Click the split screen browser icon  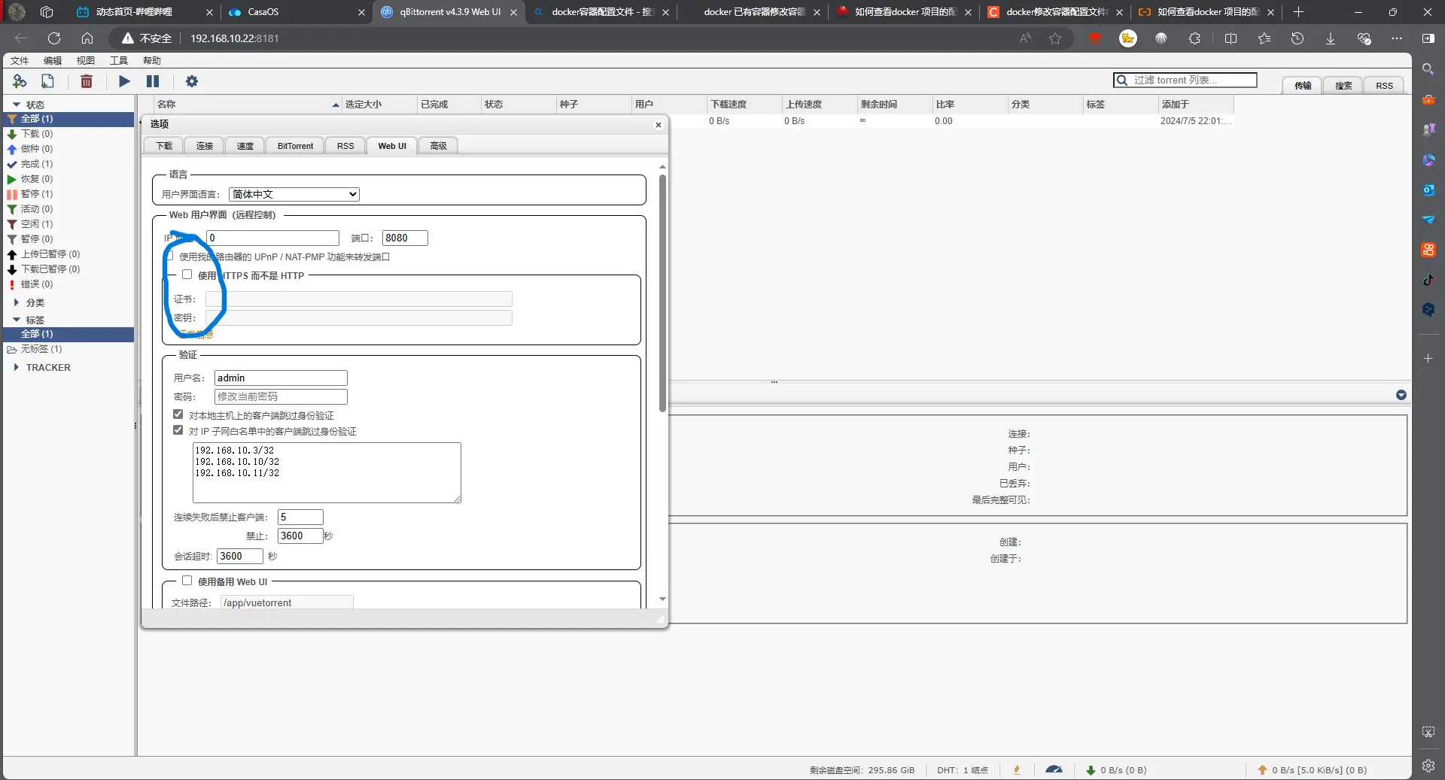click(1231, 38)
